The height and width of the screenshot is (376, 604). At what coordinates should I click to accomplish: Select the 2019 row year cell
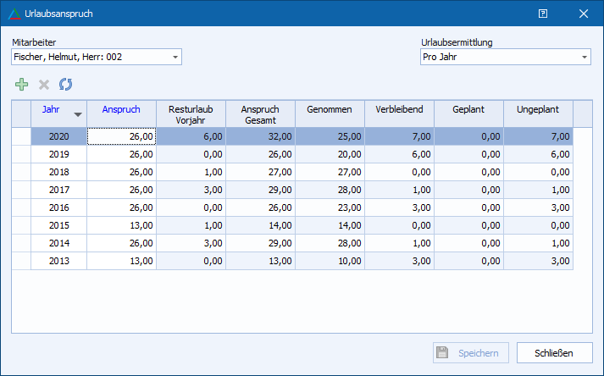(58, 154)
